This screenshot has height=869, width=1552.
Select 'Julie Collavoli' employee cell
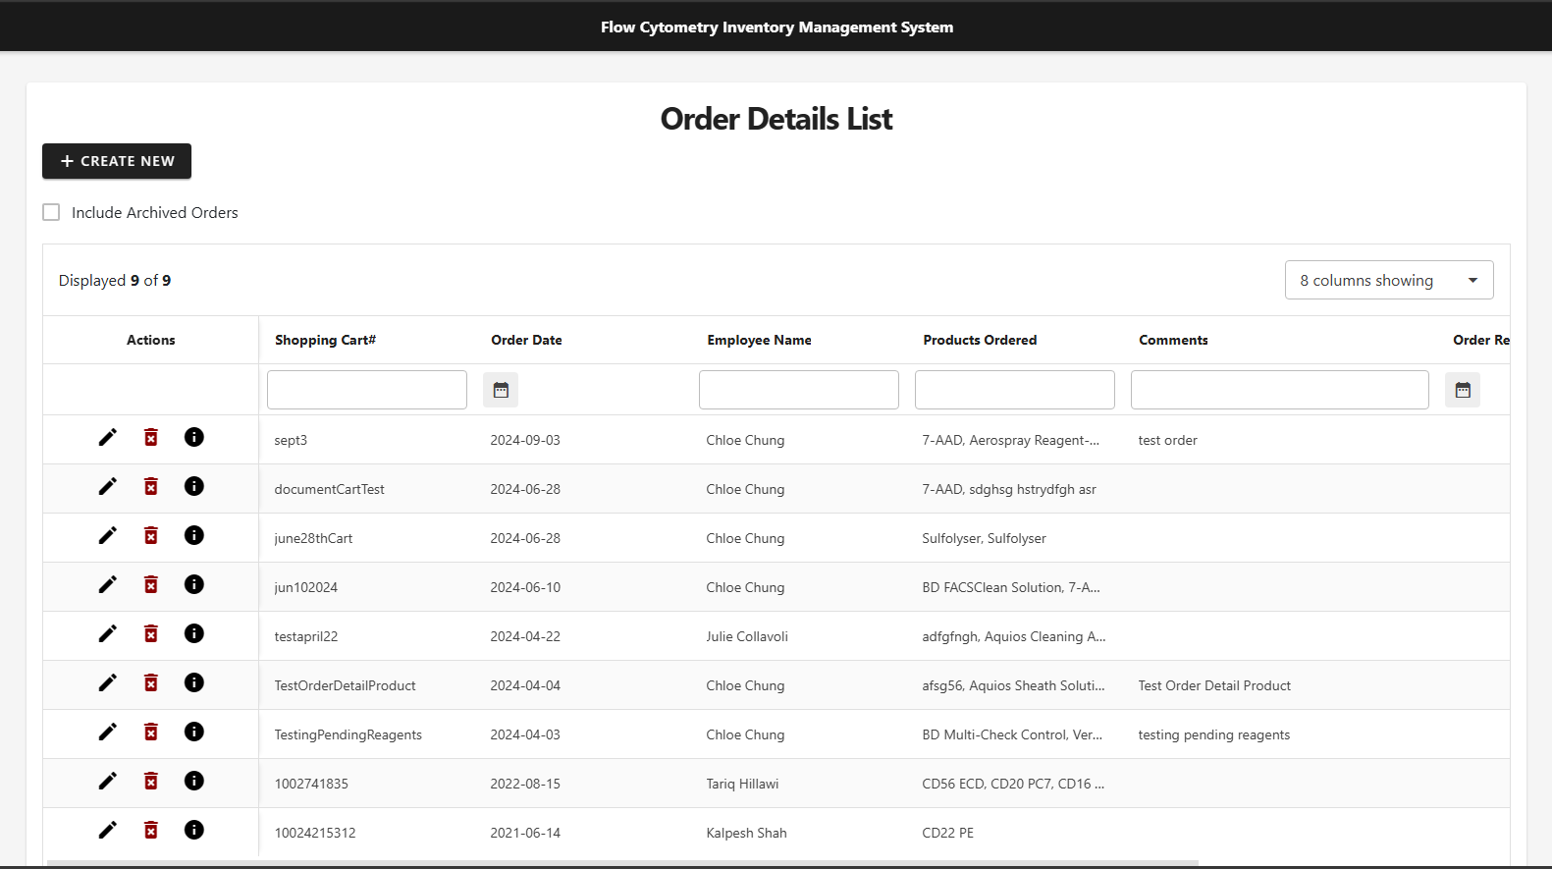pos(747,636)
